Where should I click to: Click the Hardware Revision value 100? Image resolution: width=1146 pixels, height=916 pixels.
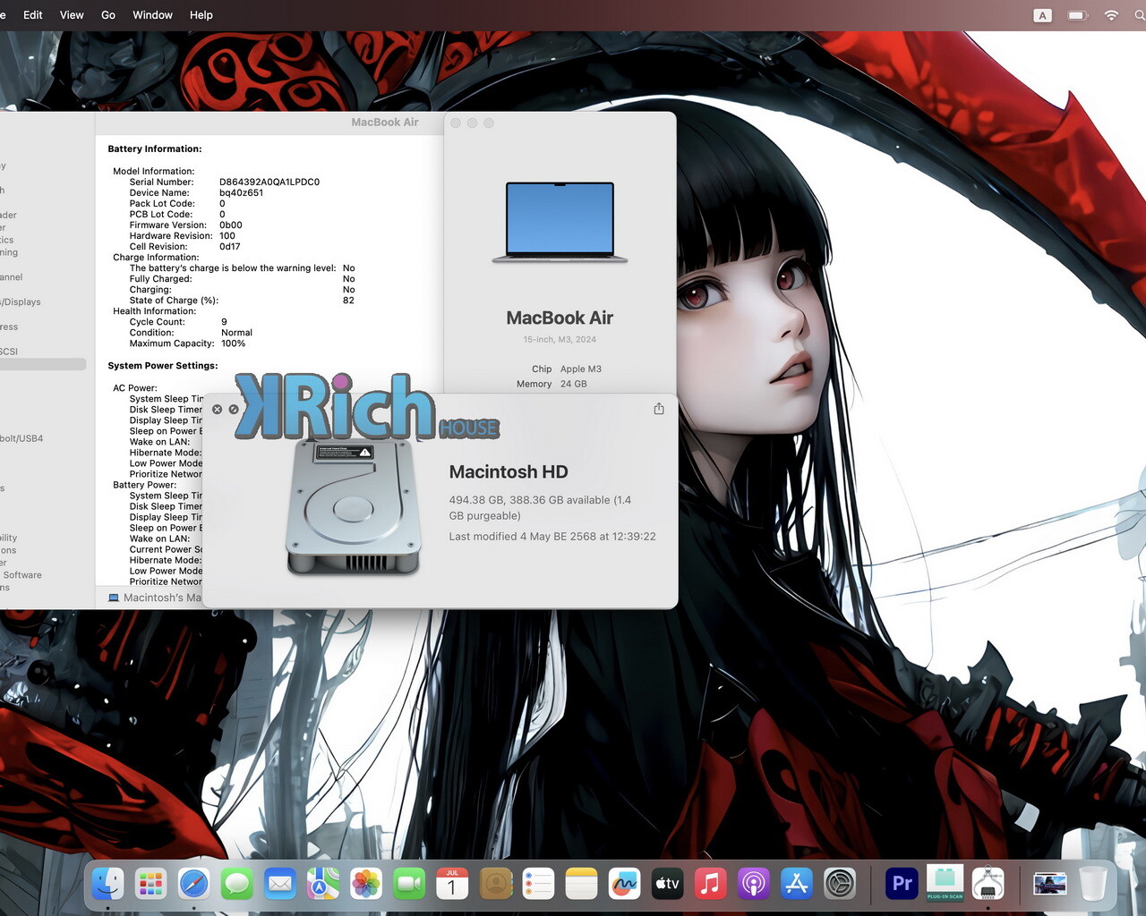[227, 236]
